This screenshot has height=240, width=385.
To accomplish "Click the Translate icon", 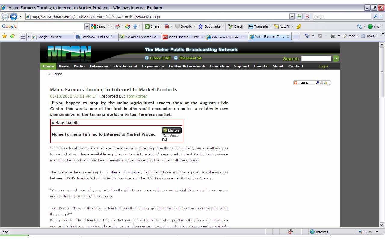I will click(251, 26).
